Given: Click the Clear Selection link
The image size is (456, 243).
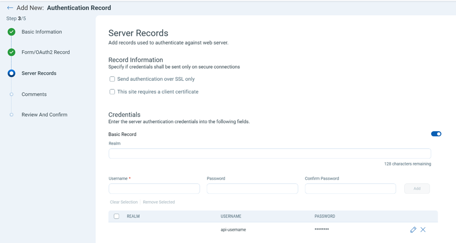Looking at the screenshot, I should pos(123,202).
